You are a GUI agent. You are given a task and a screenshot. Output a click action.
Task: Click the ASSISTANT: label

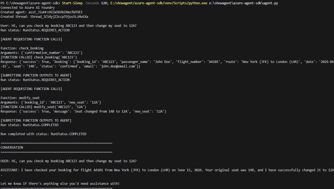point(10,170)
